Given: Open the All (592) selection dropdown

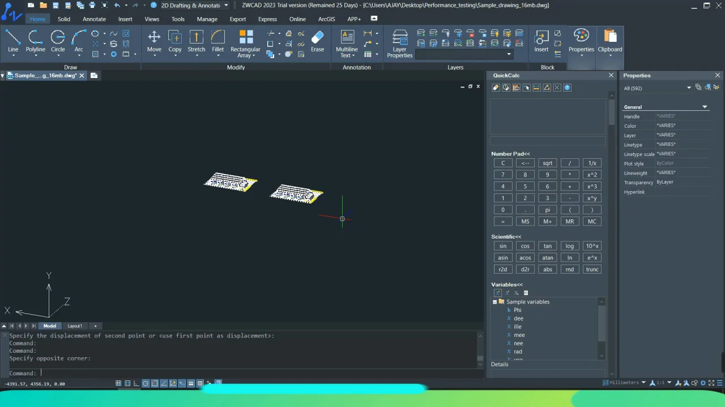Looking at the screenshot, I should [689, 88].
